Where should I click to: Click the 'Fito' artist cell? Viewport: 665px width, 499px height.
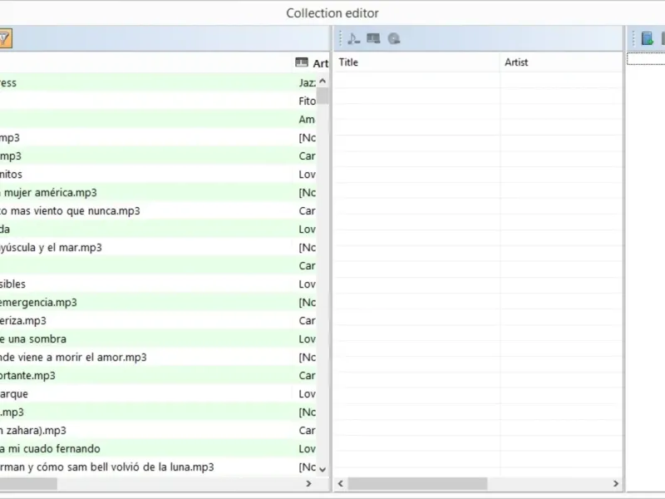pyautogui.click(x=307, y=101)
